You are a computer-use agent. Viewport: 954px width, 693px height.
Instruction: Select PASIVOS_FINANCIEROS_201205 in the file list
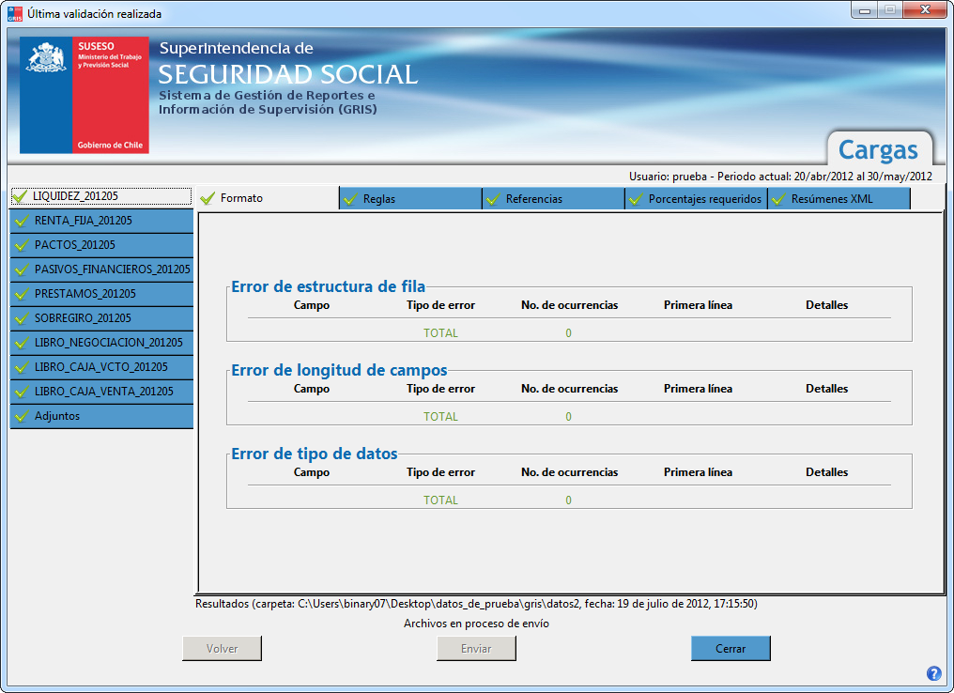pyautogui.click(x=101, y=269)
